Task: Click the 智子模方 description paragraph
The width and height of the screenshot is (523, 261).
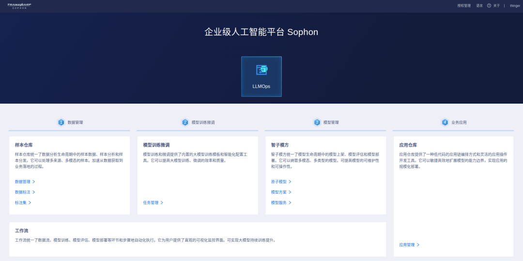Action: click(x=325, y=160)
